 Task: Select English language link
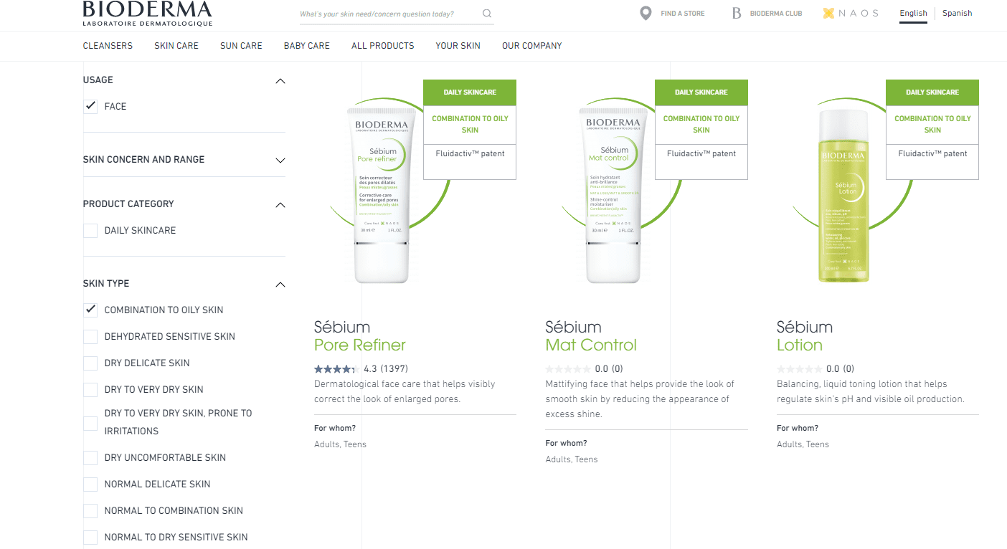click(914, 13)
